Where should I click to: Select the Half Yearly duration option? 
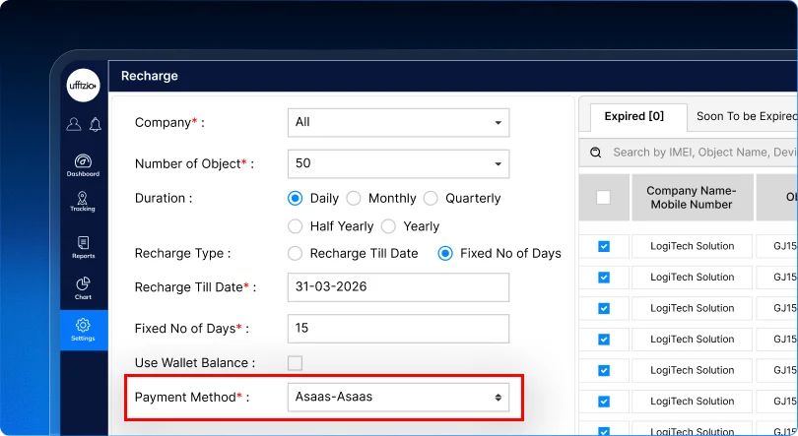[x=296, y=226]
